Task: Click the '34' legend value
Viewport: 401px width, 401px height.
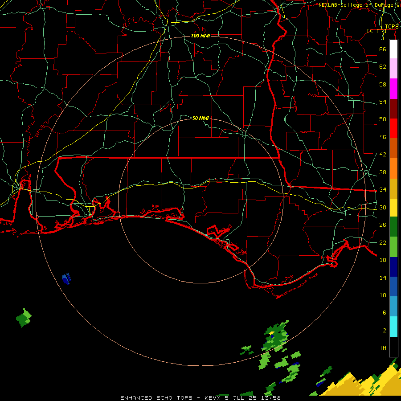Action: tap(383, 190)
